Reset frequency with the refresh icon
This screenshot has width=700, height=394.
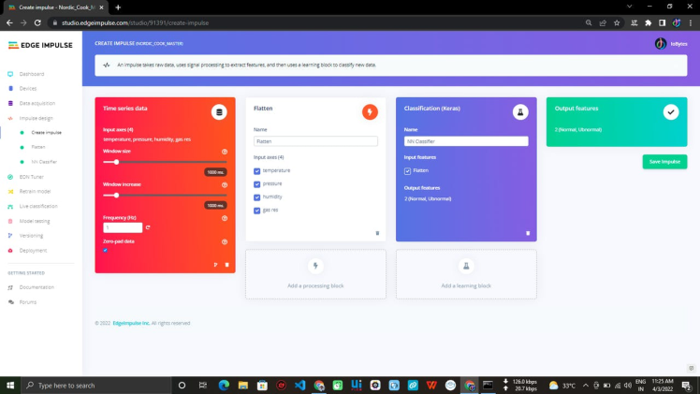coord(148,227)
